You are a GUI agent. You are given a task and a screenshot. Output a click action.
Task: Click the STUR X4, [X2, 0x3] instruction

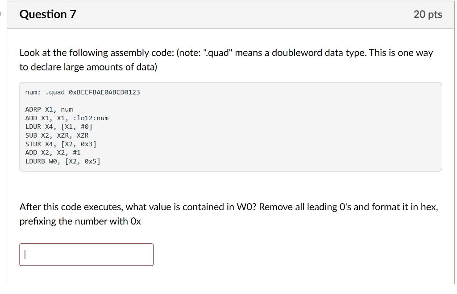[60, 143]
